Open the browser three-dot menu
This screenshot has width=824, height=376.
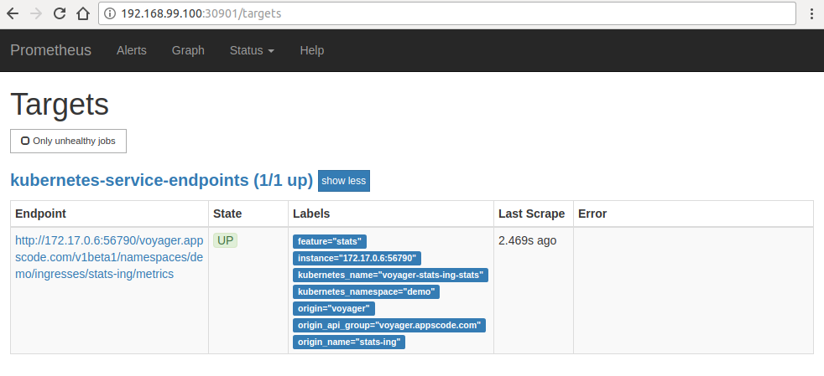[x=811, y=14]
